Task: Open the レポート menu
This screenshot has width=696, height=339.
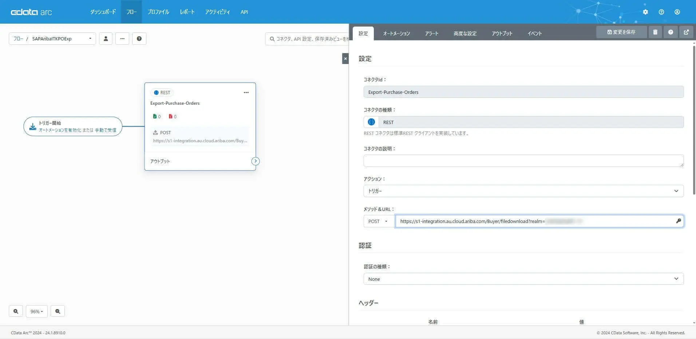Action: click(187, 12)
